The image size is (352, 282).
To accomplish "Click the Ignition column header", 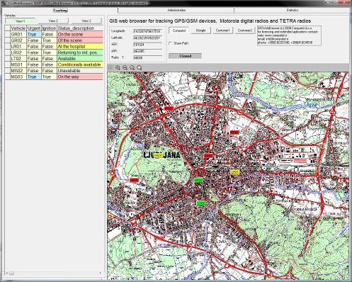I will coord(49,28).
